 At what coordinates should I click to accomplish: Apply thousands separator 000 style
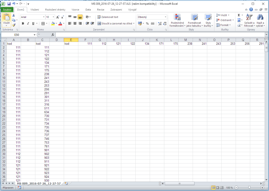[x=153, y=24]
